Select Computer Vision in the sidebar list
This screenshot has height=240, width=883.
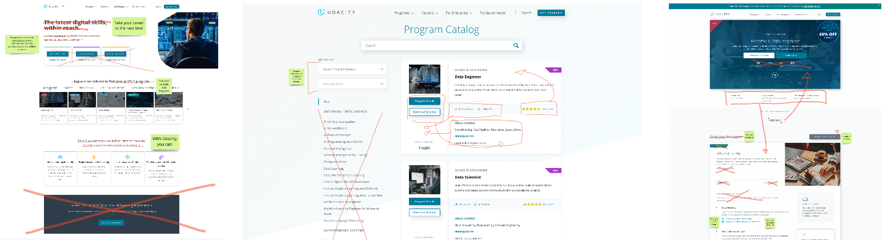(x=335, y=162)
